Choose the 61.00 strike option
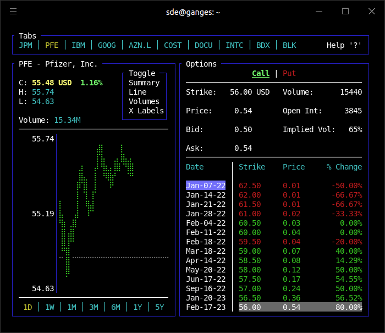Viewport: 385px width, 333px height. point(300,214)
